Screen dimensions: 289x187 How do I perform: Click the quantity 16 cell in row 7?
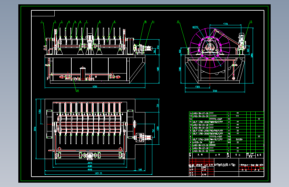coord(229,134)
